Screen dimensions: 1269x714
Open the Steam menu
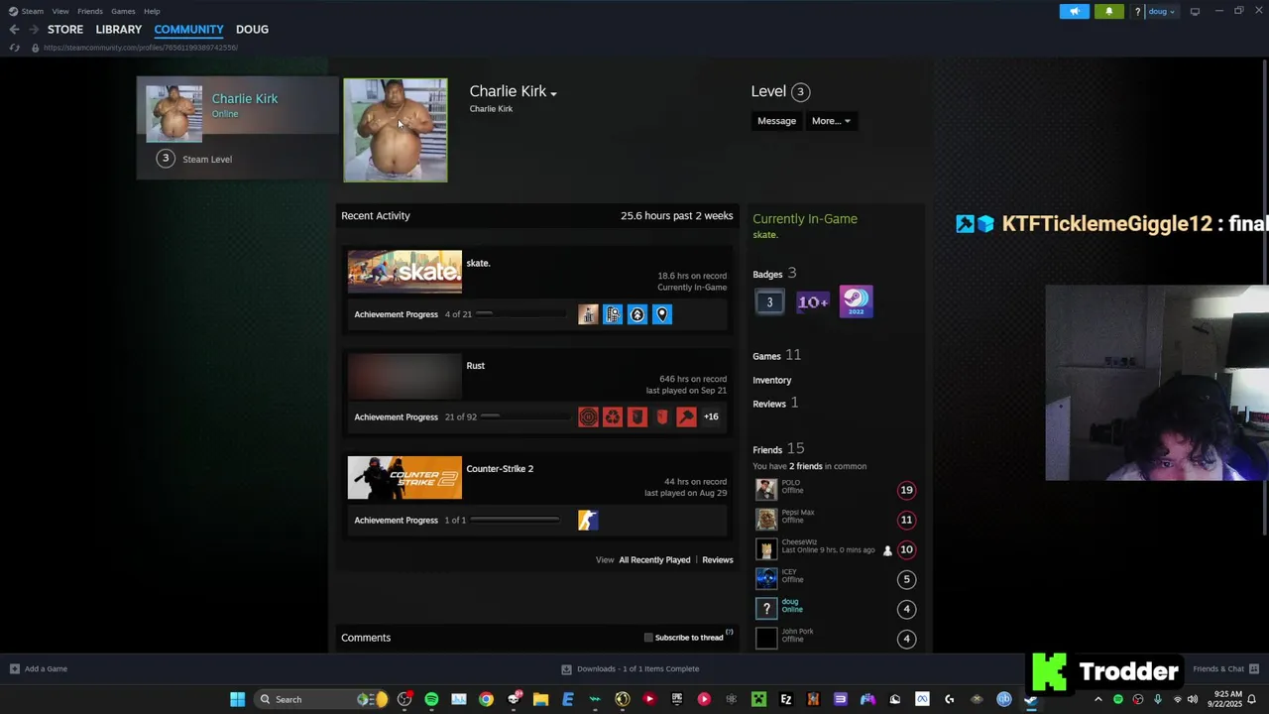pos(26,11)
